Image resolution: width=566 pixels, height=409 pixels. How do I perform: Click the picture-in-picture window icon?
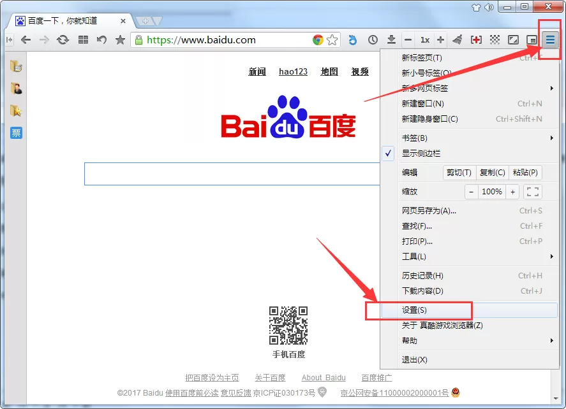pyautogui.click(x=532, y=39)
